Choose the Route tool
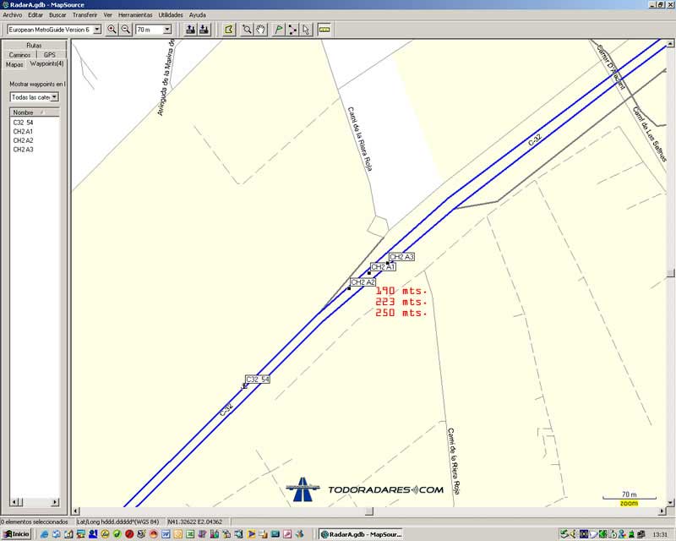676x541 pixels. [x=292, y=30]
